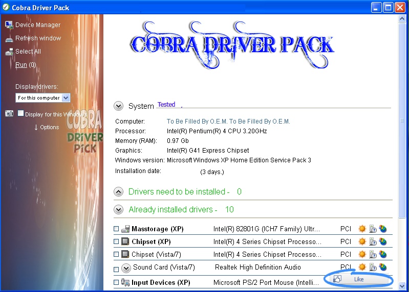
Task: Click the globe icon on Sound Card row
Action: tap(383, 267)
